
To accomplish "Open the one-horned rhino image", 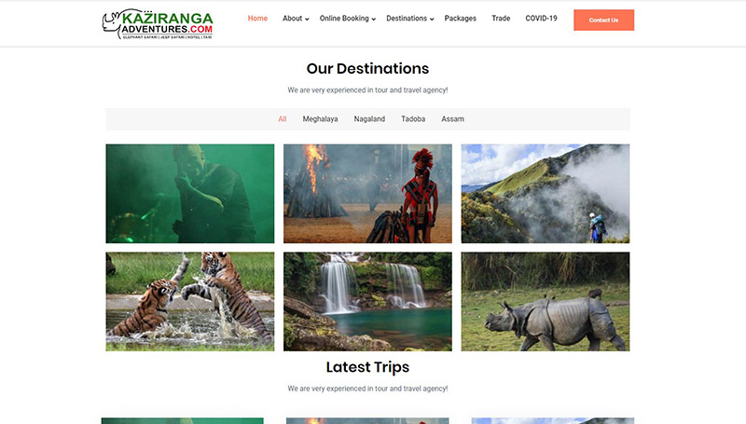I will pyautogui.click(x=546, y=301).
